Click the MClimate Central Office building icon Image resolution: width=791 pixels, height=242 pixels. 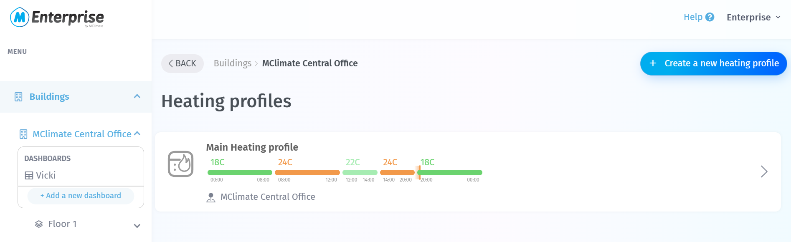[x=23, y=134]
